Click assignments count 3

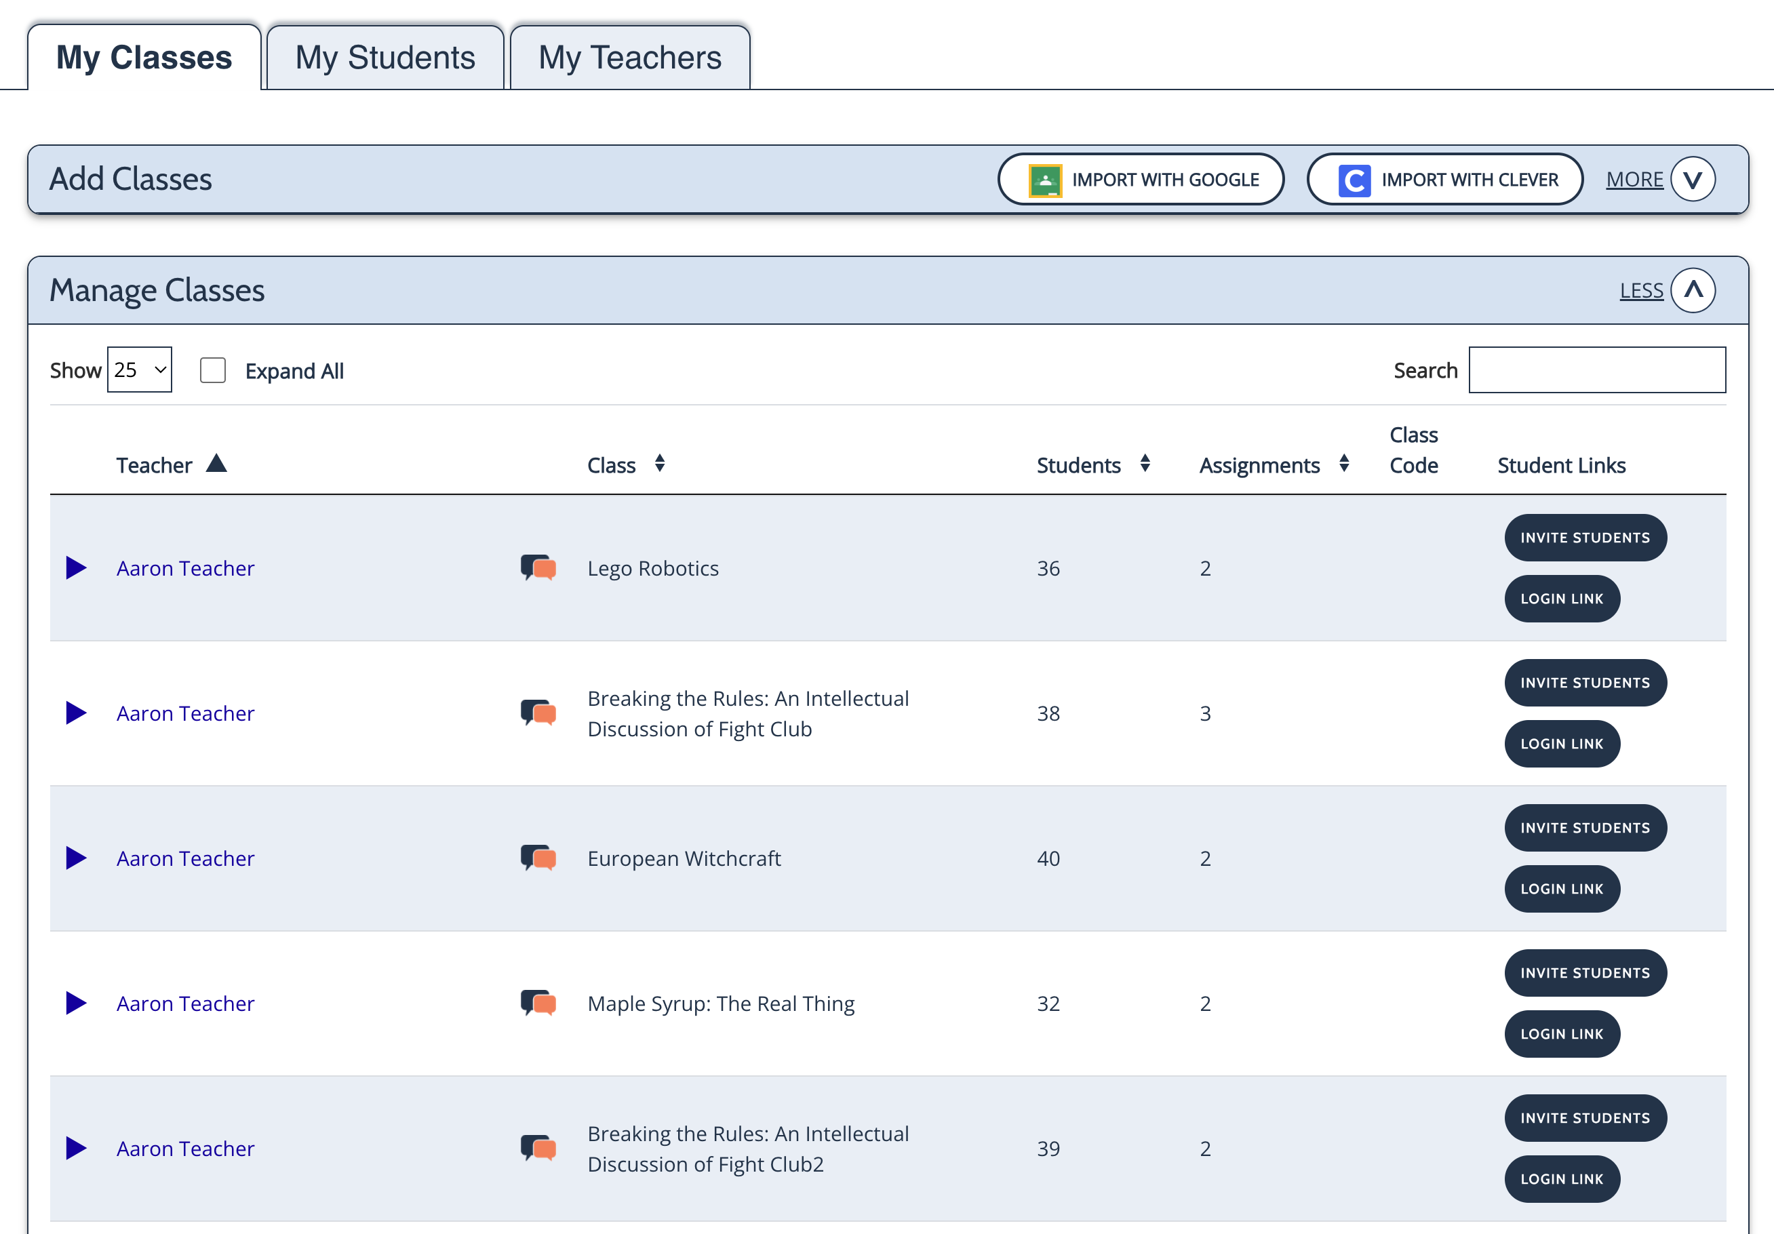tap(1205, 713)
